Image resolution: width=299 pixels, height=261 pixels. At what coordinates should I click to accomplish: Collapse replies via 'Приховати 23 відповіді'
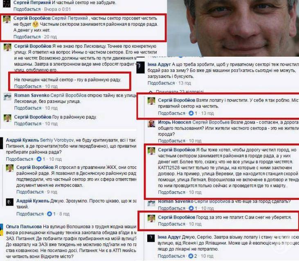point(180,92)
